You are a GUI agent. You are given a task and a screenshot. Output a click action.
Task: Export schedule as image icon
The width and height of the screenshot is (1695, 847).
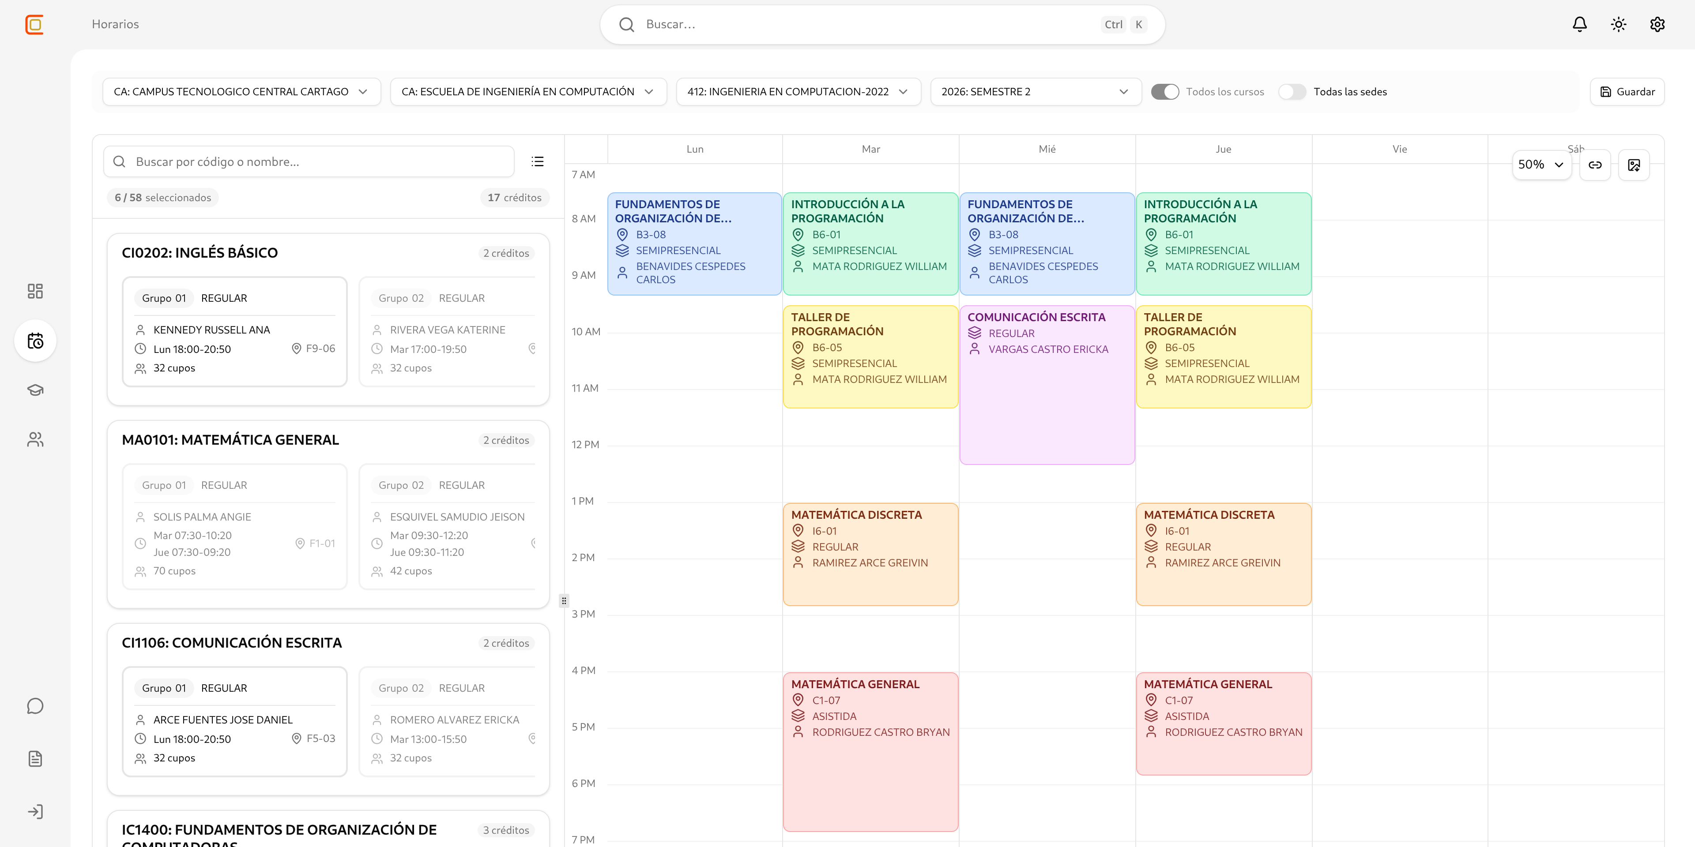click(x=1634, y=165)
